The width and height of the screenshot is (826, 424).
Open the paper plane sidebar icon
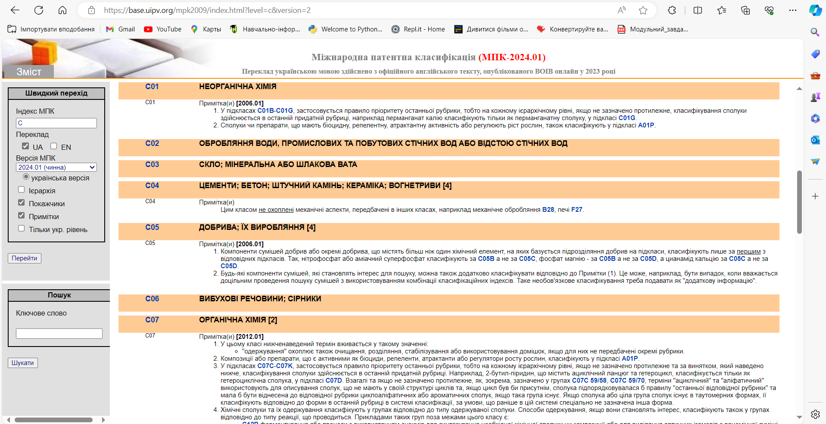tap(815, 161)
